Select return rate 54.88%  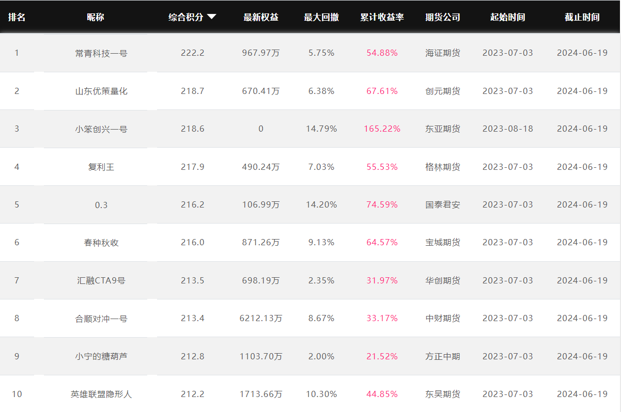(x=382, y=53)
